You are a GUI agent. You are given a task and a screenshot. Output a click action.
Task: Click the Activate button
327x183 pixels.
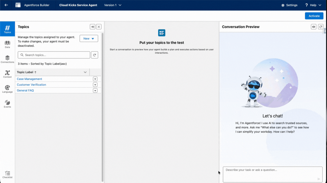point(314,16)
